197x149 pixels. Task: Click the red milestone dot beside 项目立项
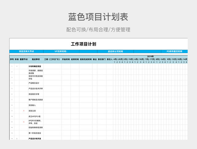[24, 111]
